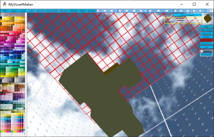Open Help from the right panel
This screenshot has width=214, height=137.
206,27
